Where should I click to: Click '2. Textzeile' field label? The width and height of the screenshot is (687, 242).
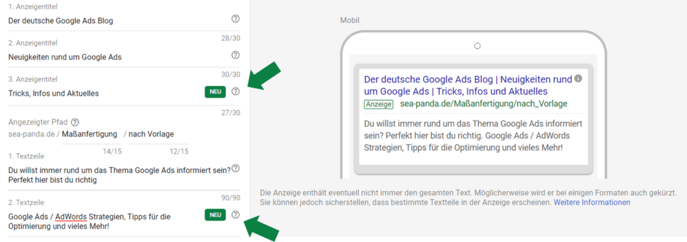coord(26,202)
